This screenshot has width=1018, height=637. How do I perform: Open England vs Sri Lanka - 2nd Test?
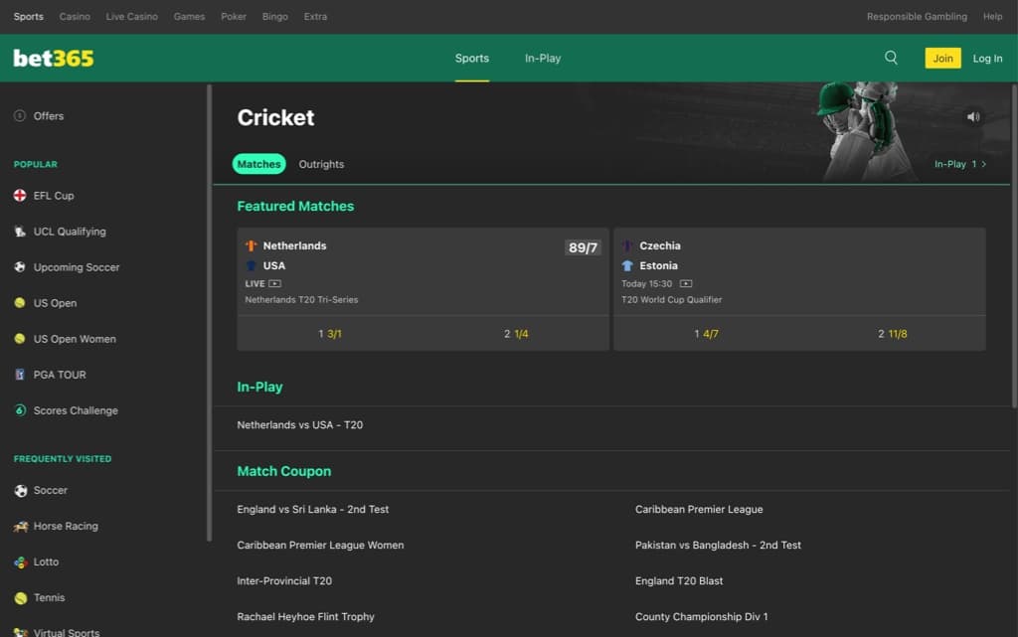[x=313, y=509]
